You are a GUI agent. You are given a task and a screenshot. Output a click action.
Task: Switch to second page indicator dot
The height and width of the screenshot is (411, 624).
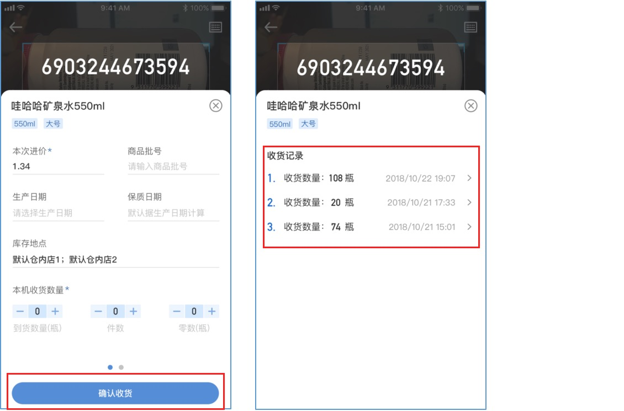coord(121,367)
